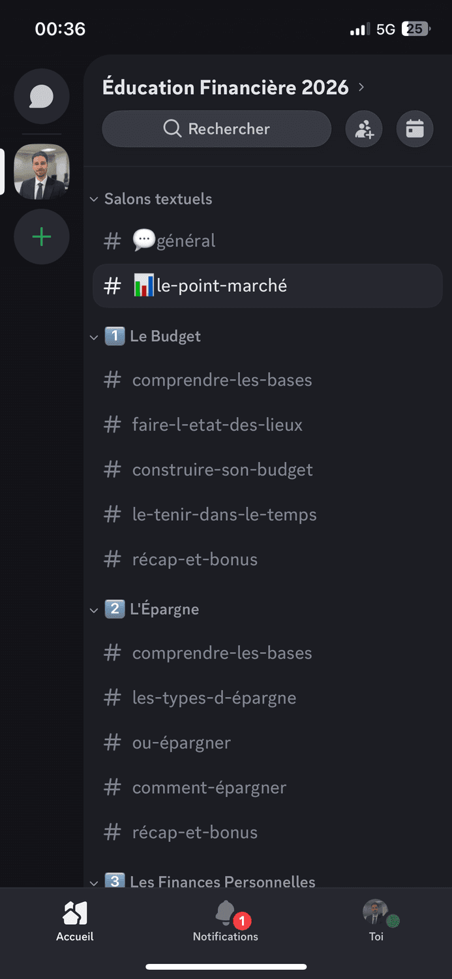This screenshot has width=452, height=979.
Task: Collapse the Salons textuels category
Action: pos(158,199)
